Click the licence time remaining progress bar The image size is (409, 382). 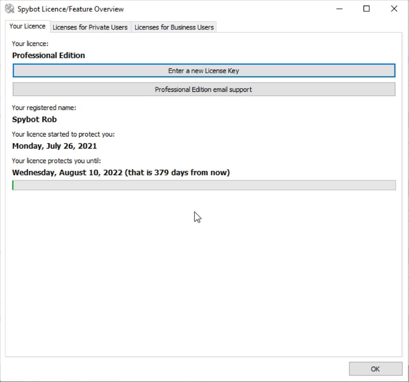[204, 185]
